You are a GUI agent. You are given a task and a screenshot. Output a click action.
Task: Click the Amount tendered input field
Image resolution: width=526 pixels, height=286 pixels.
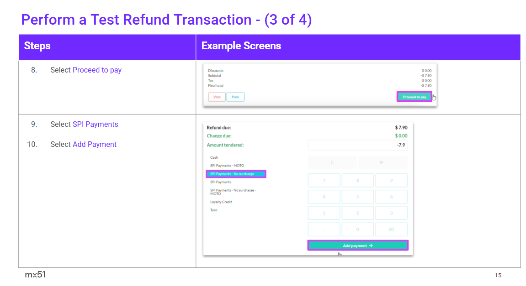357,145
